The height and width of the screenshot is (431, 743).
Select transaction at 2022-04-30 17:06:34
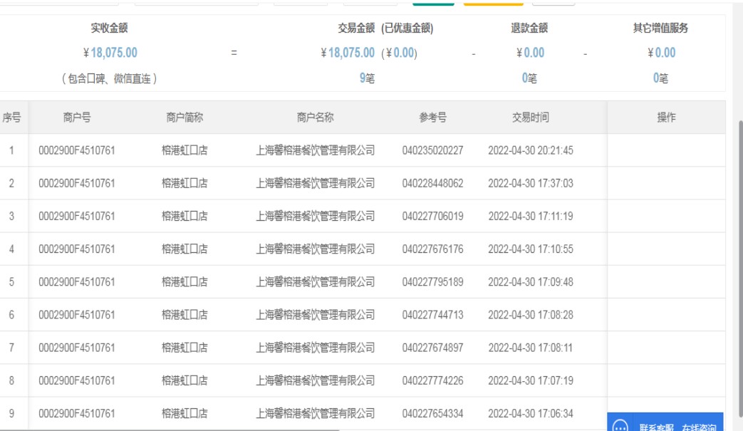point(530,413)
